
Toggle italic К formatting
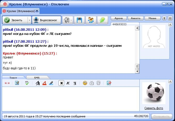[x=68, y=83]
